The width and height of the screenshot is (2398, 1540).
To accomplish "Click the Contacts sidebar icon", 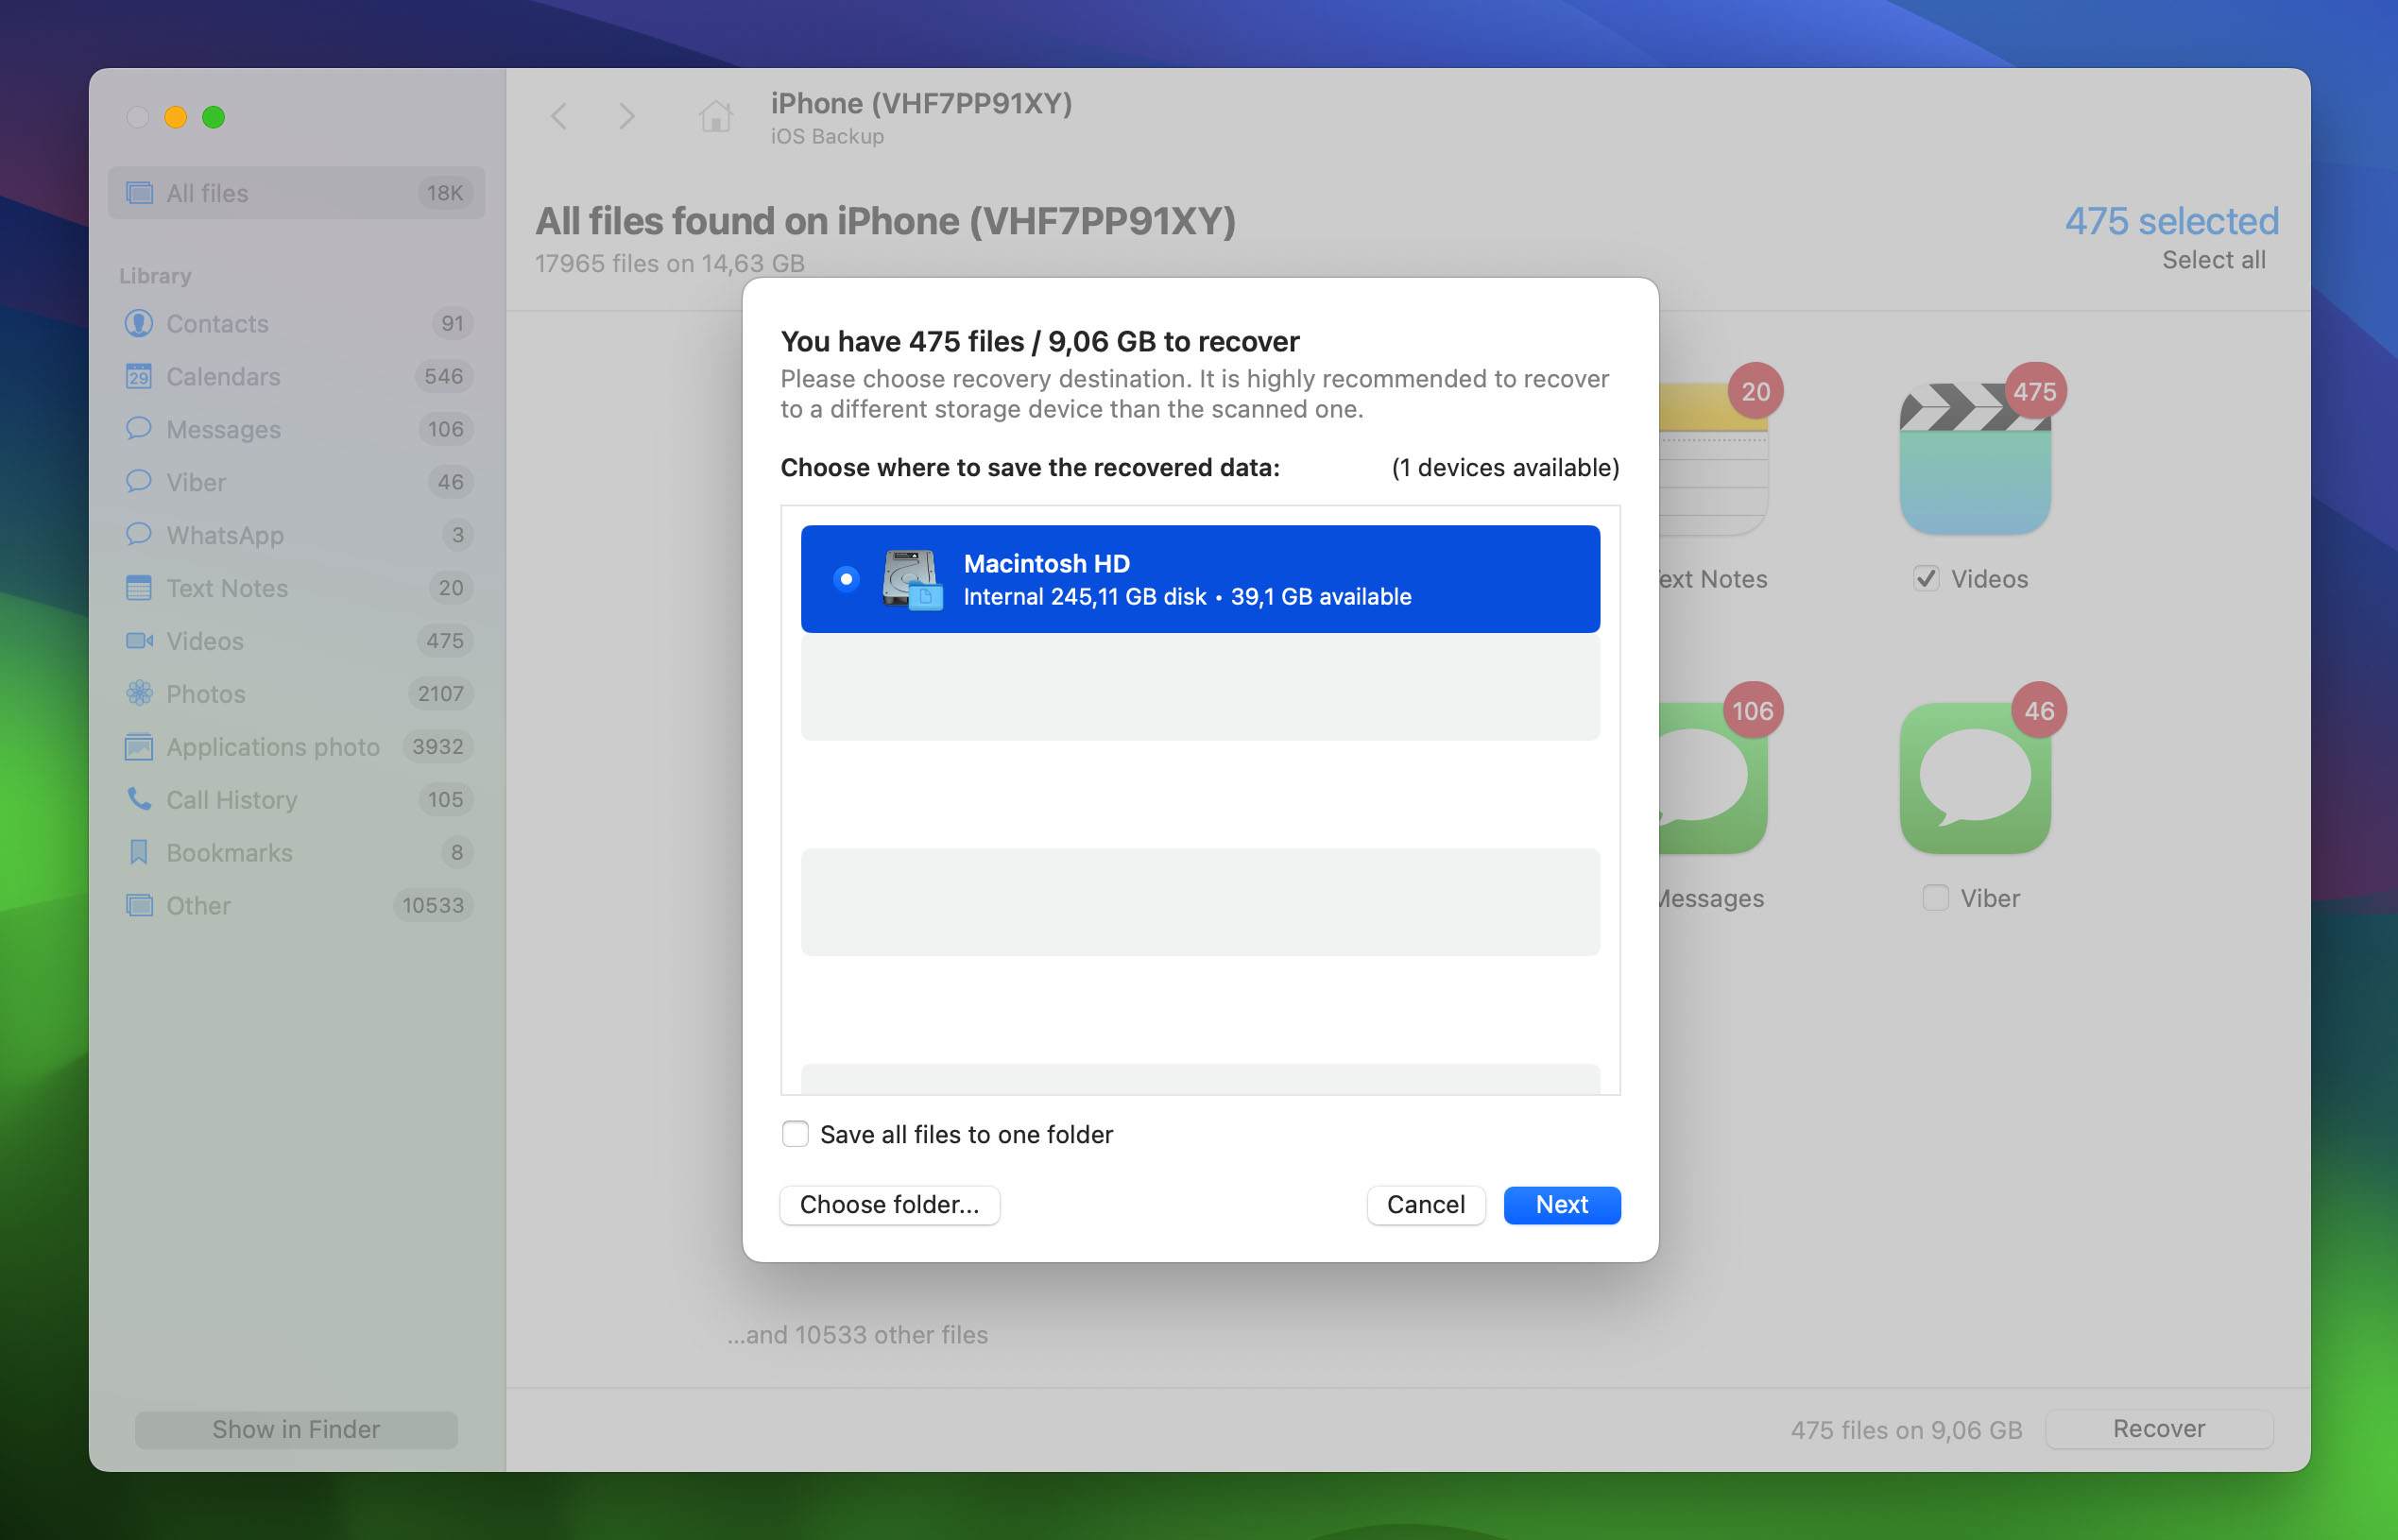I will click(x=138, y=323).
